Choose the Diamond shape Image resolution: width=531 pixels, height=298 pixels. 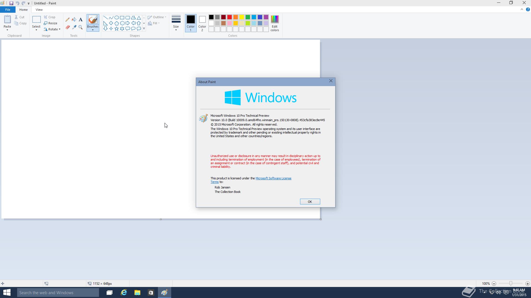(111, 23)
